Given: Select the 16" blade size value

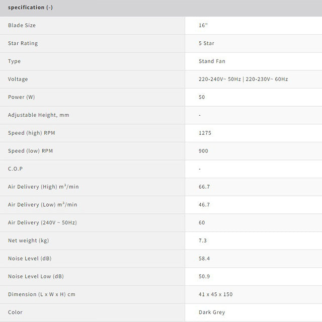Looking at the screenshot, I should [203, 25].
